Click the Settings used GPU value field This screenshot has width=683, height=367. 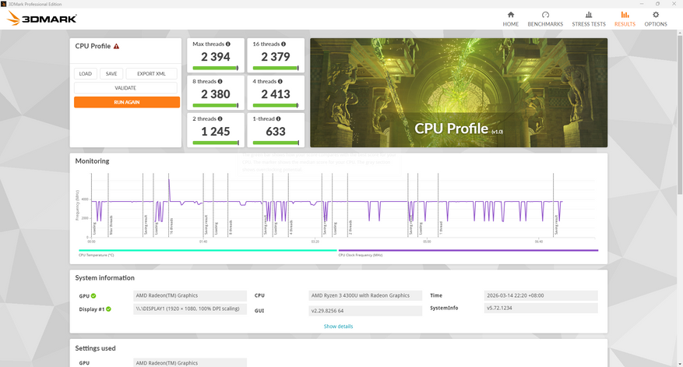(x=190, y=362)
